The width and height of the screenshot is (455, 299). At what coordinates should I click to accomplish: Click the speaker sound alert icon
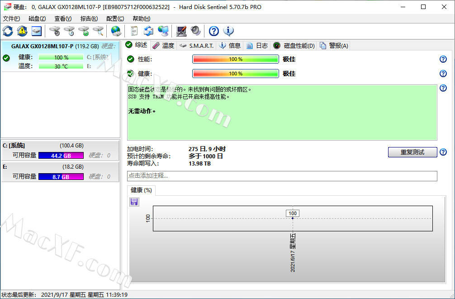[195, 31]
